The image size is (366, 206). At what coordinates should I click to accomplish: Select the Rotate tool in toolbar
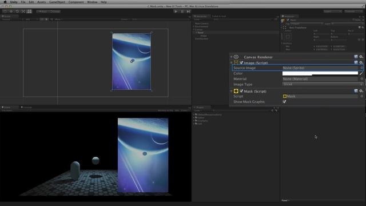coord(17,11)
